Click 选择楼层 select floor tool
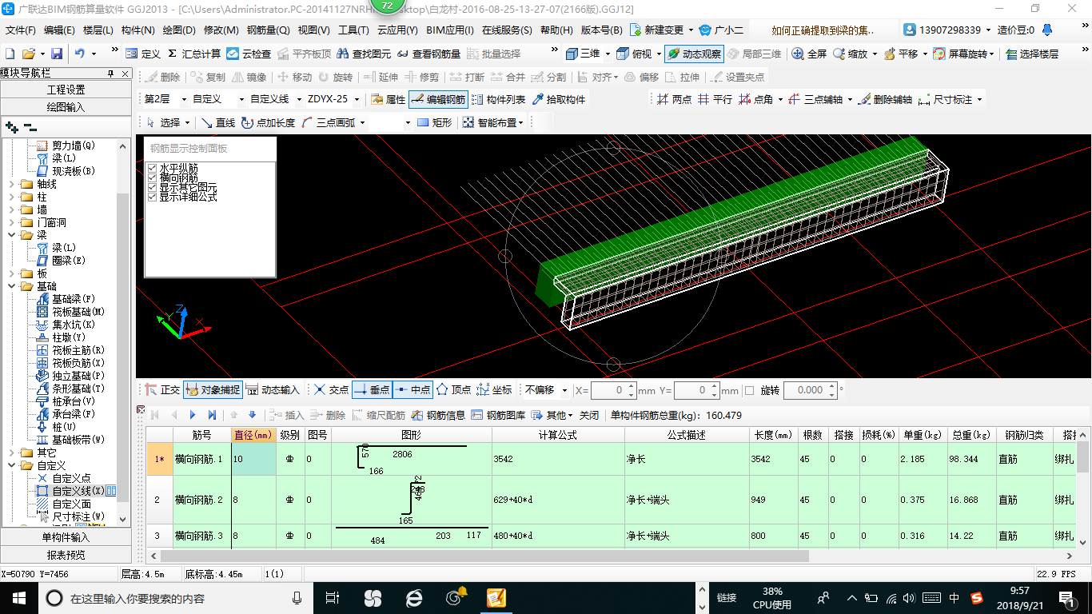1092x614 pixels. [1032, 54]
